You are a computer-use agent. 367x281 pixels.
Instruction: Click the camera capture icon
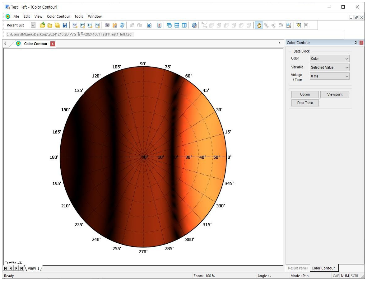[x=107, y=25]
